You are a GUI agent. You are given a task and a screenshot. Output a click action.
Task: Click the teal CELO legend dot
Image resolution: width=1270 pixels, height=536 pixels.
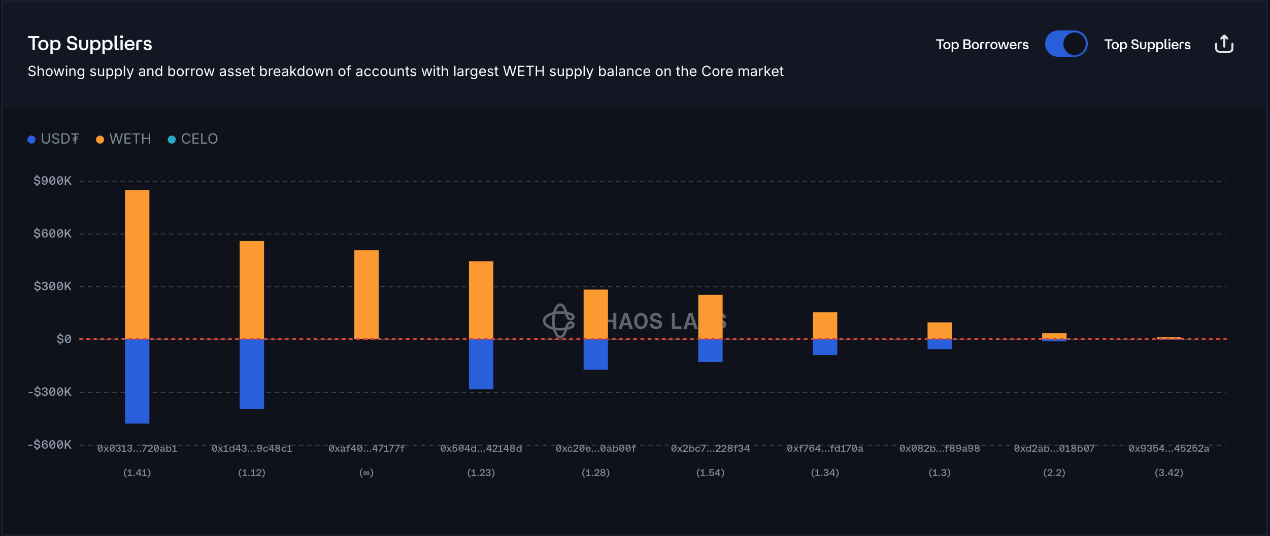pyautogui.click(x=172, y=140)
